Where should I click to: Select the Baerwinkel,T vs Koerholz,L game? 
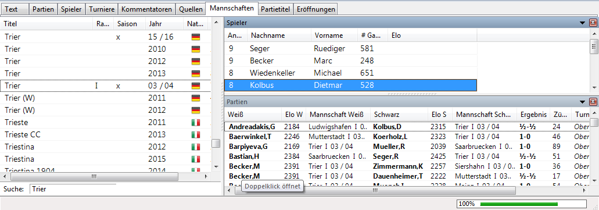click(407, 137)
